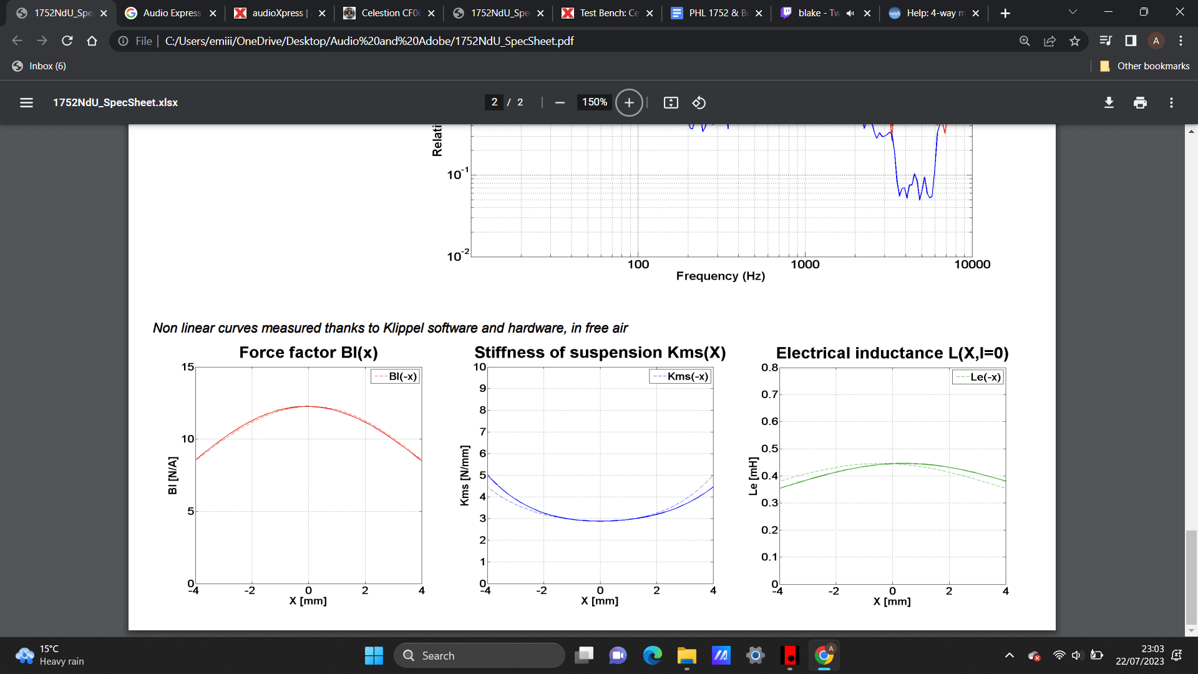The width and height of the screenshot is (1198, 674).
Task: Open Chrome zoom magnifier icon
Action: (1025, 41)
